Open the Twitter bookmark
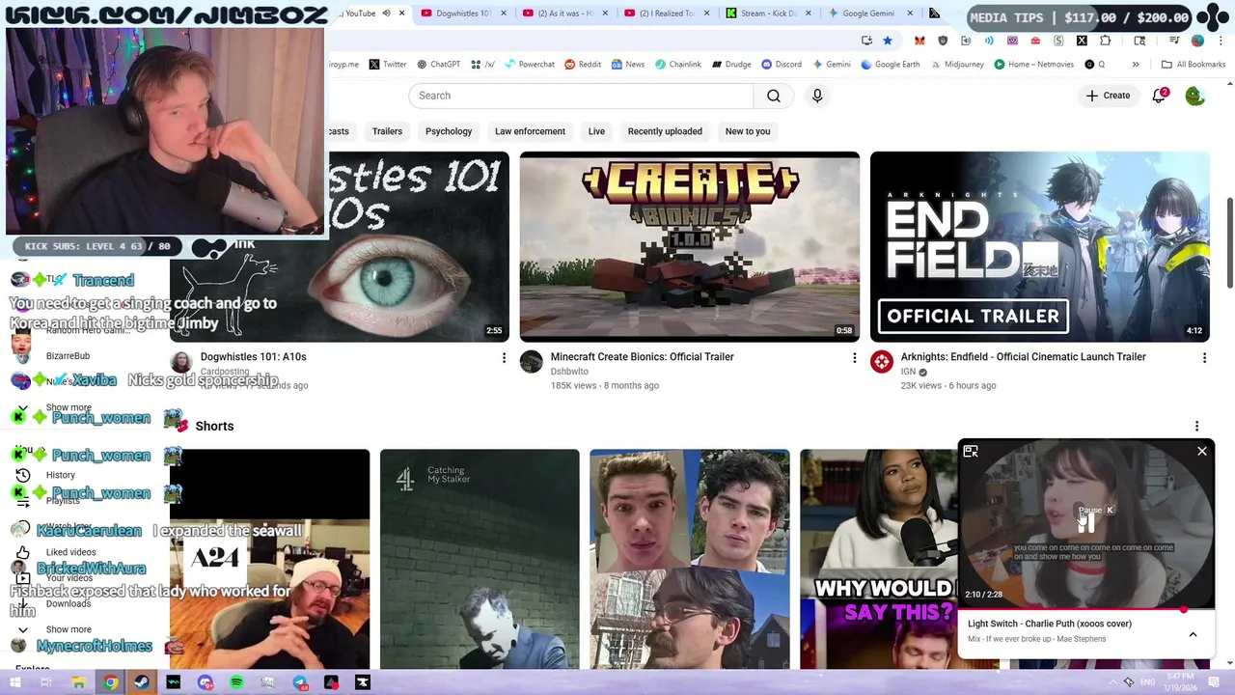The width and height of the screenshot is (1235, 695). [388, 65]
